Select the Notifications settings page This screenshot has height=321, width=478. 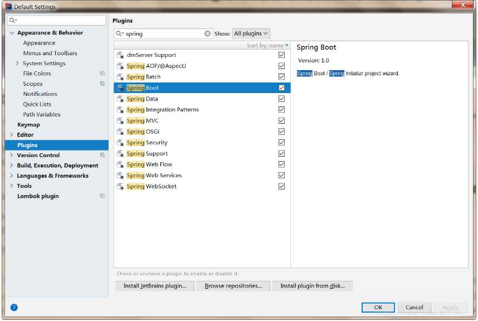[40, 94]
